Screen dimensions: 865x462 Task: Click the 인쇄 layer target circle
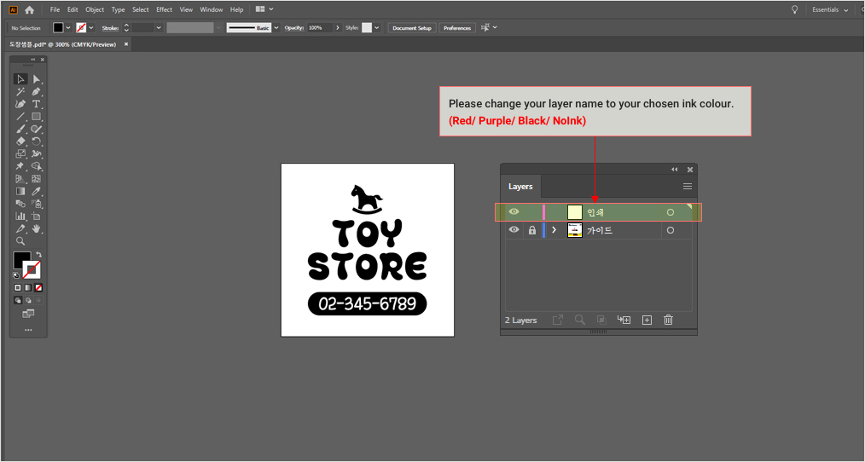[x=671, y=212]
